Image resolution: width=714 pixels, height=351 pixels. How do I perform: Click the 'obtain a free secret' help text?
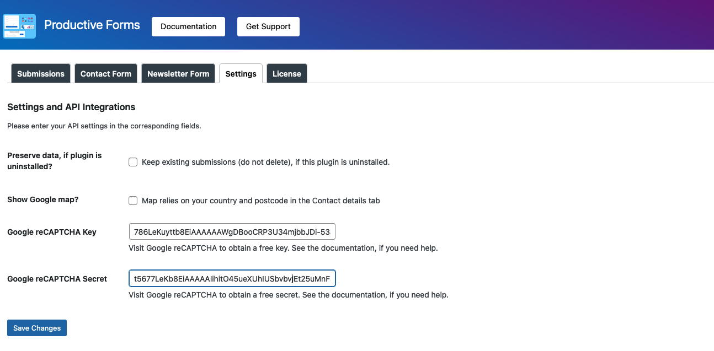coord(289,295)
